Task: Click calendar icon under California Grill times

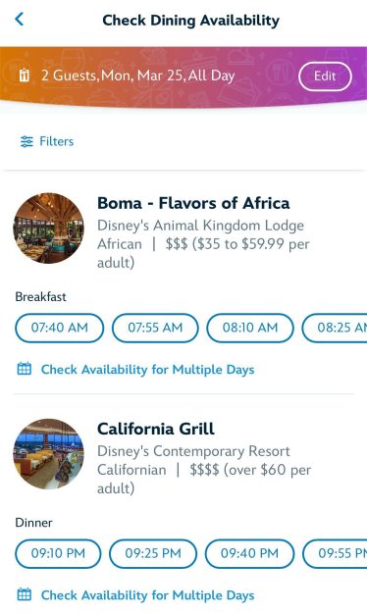Action: [25, 594]
